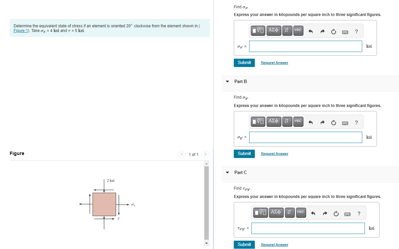Reset the answer using the circular arrow in Part C

pos(336,213)
